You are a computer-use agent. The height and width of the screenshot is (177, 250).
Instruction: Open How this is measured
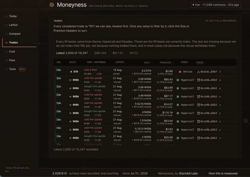point(223,173)
